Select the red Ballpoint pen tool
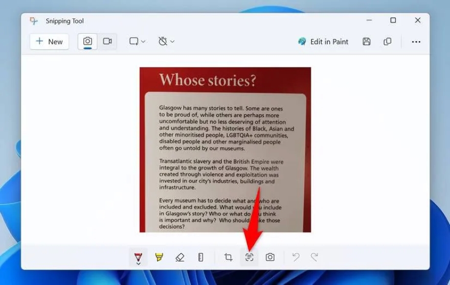 coord(138,256)
